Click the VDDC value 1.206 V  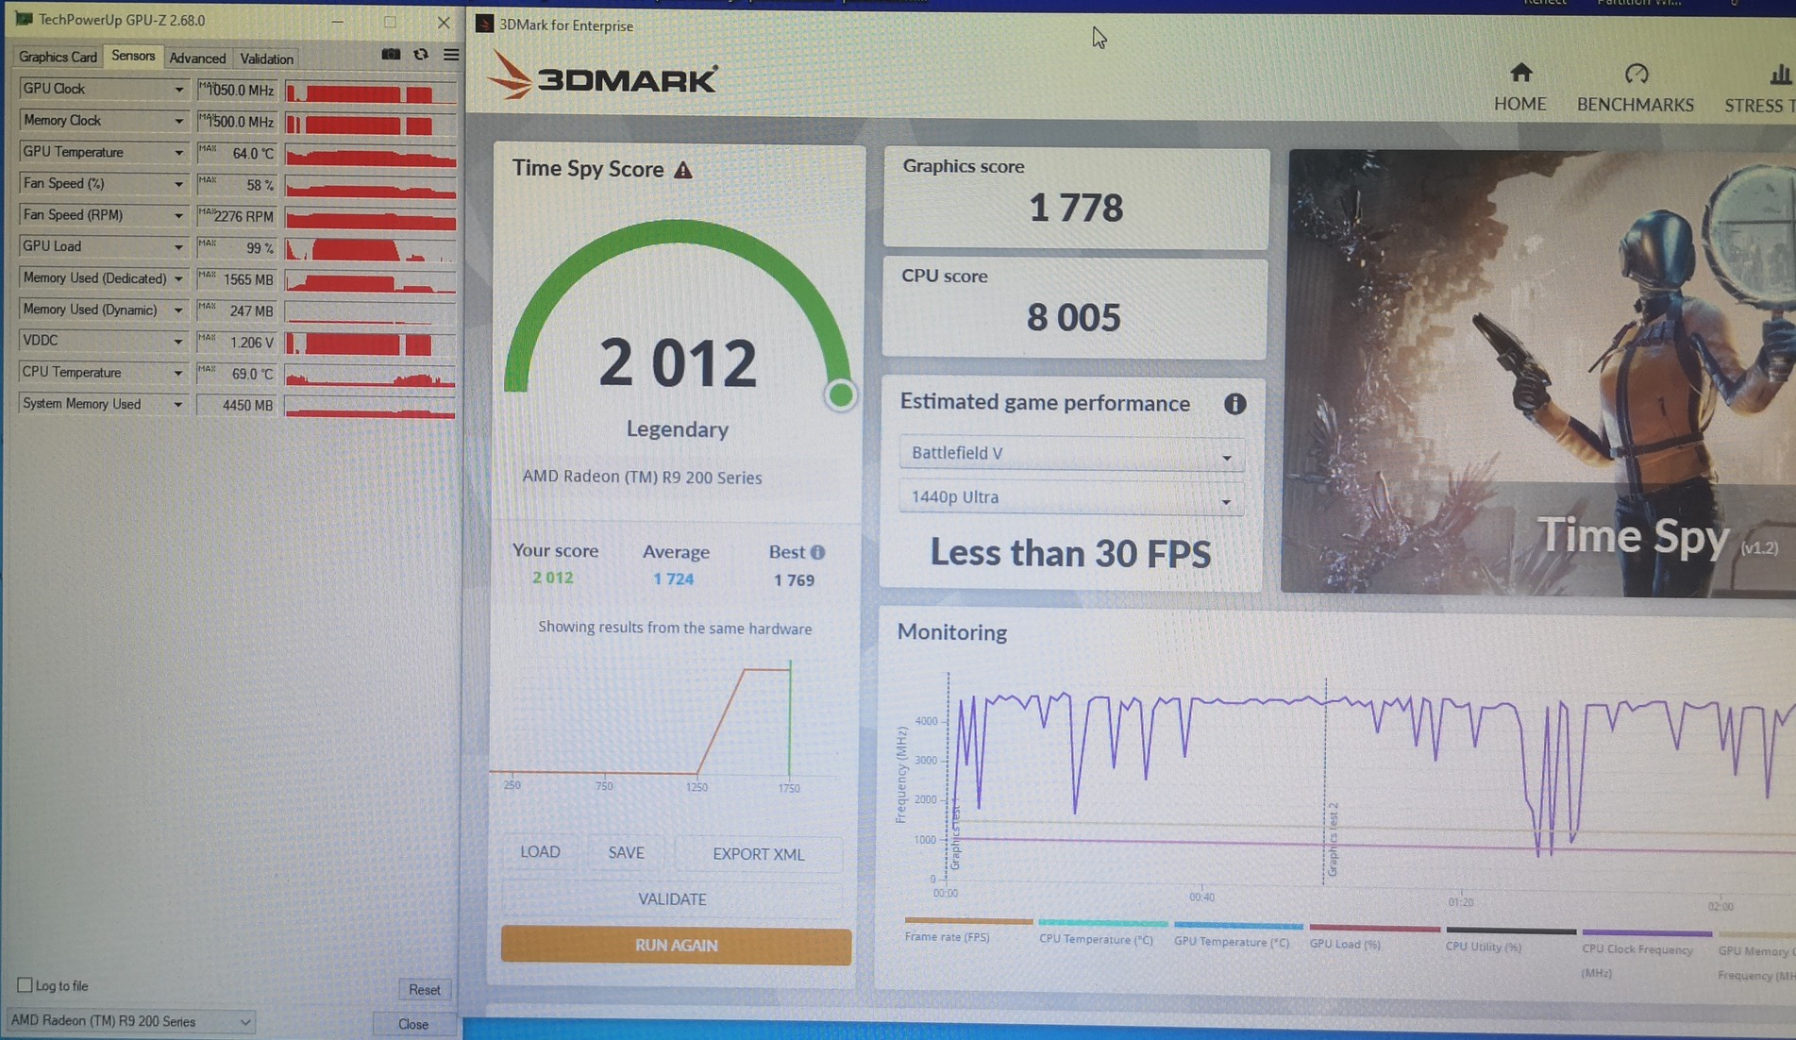(237, 342)
